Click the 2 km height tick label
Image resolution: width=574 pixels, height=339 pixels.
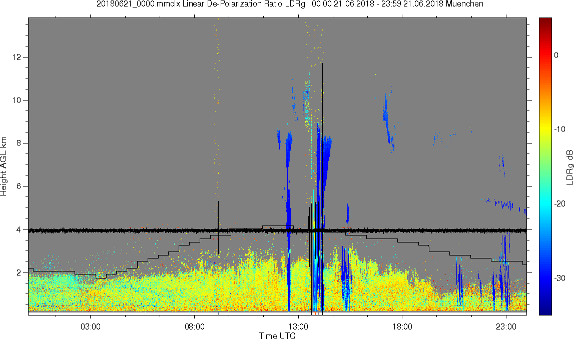20,272
